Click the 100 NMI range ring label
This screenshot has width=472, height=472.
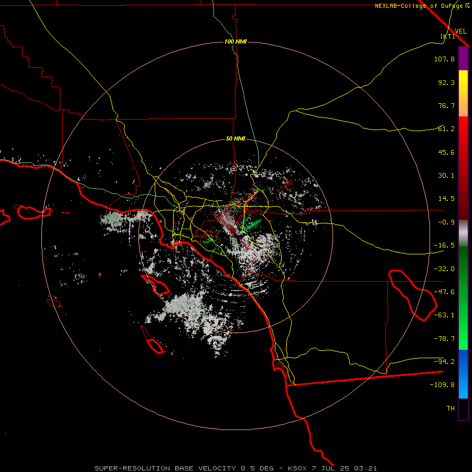tap(235, 41)
